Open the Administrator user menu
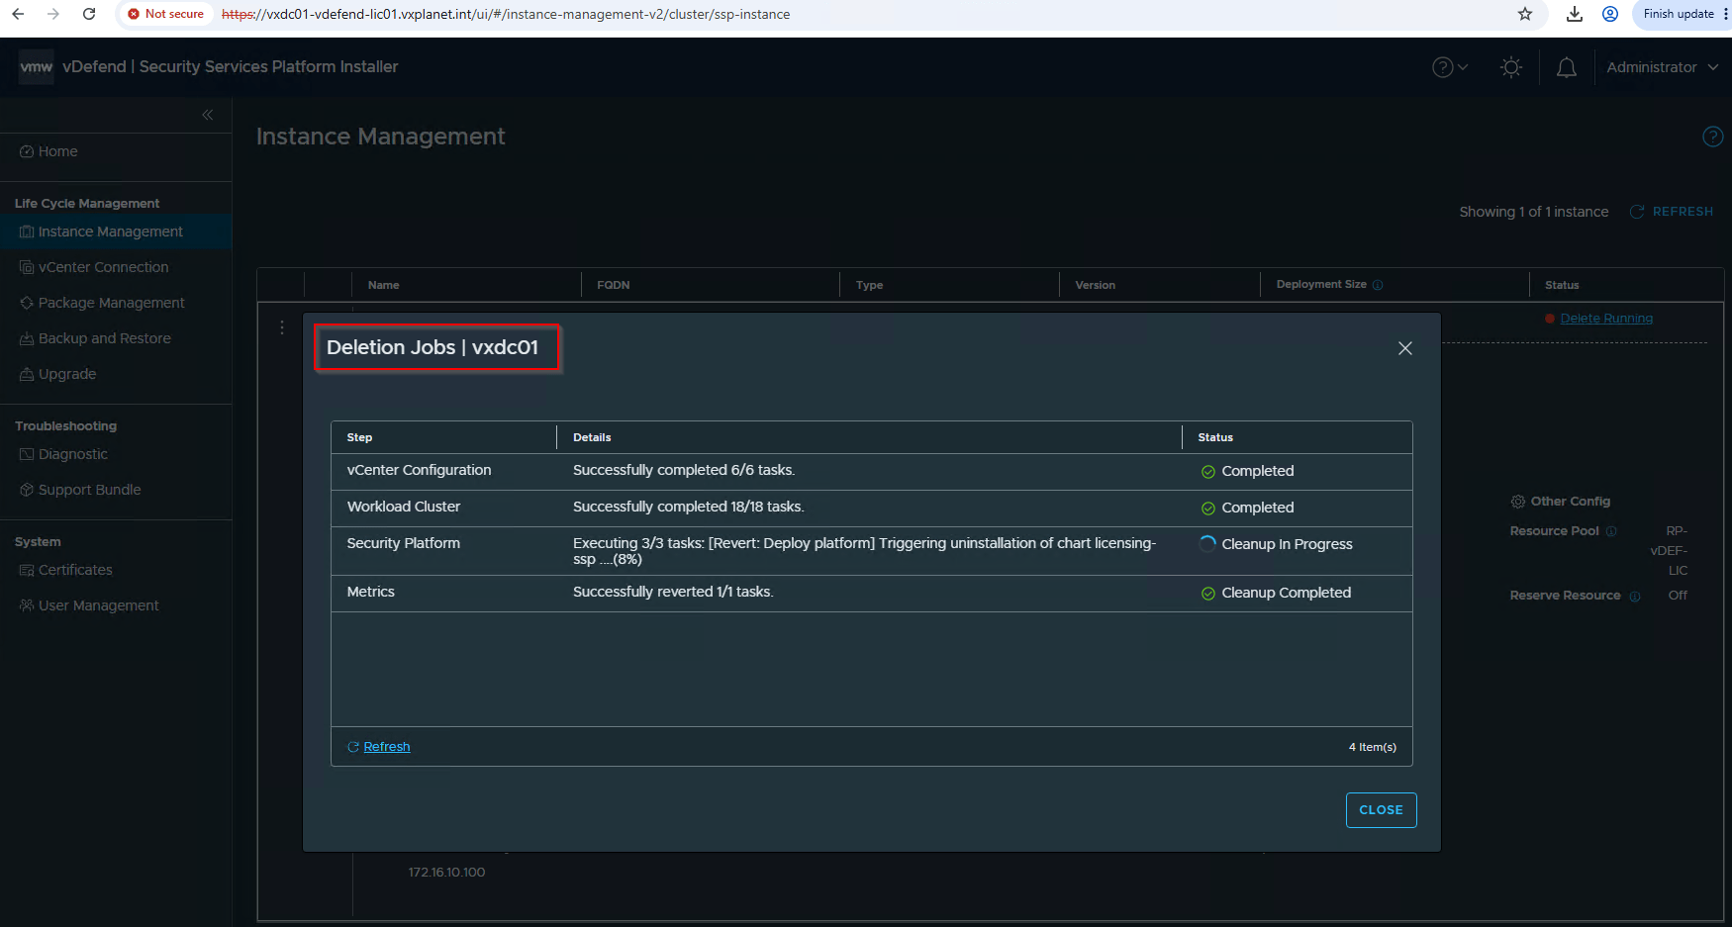Viewport: 1732px width, 927px height. click(1662, 67)
